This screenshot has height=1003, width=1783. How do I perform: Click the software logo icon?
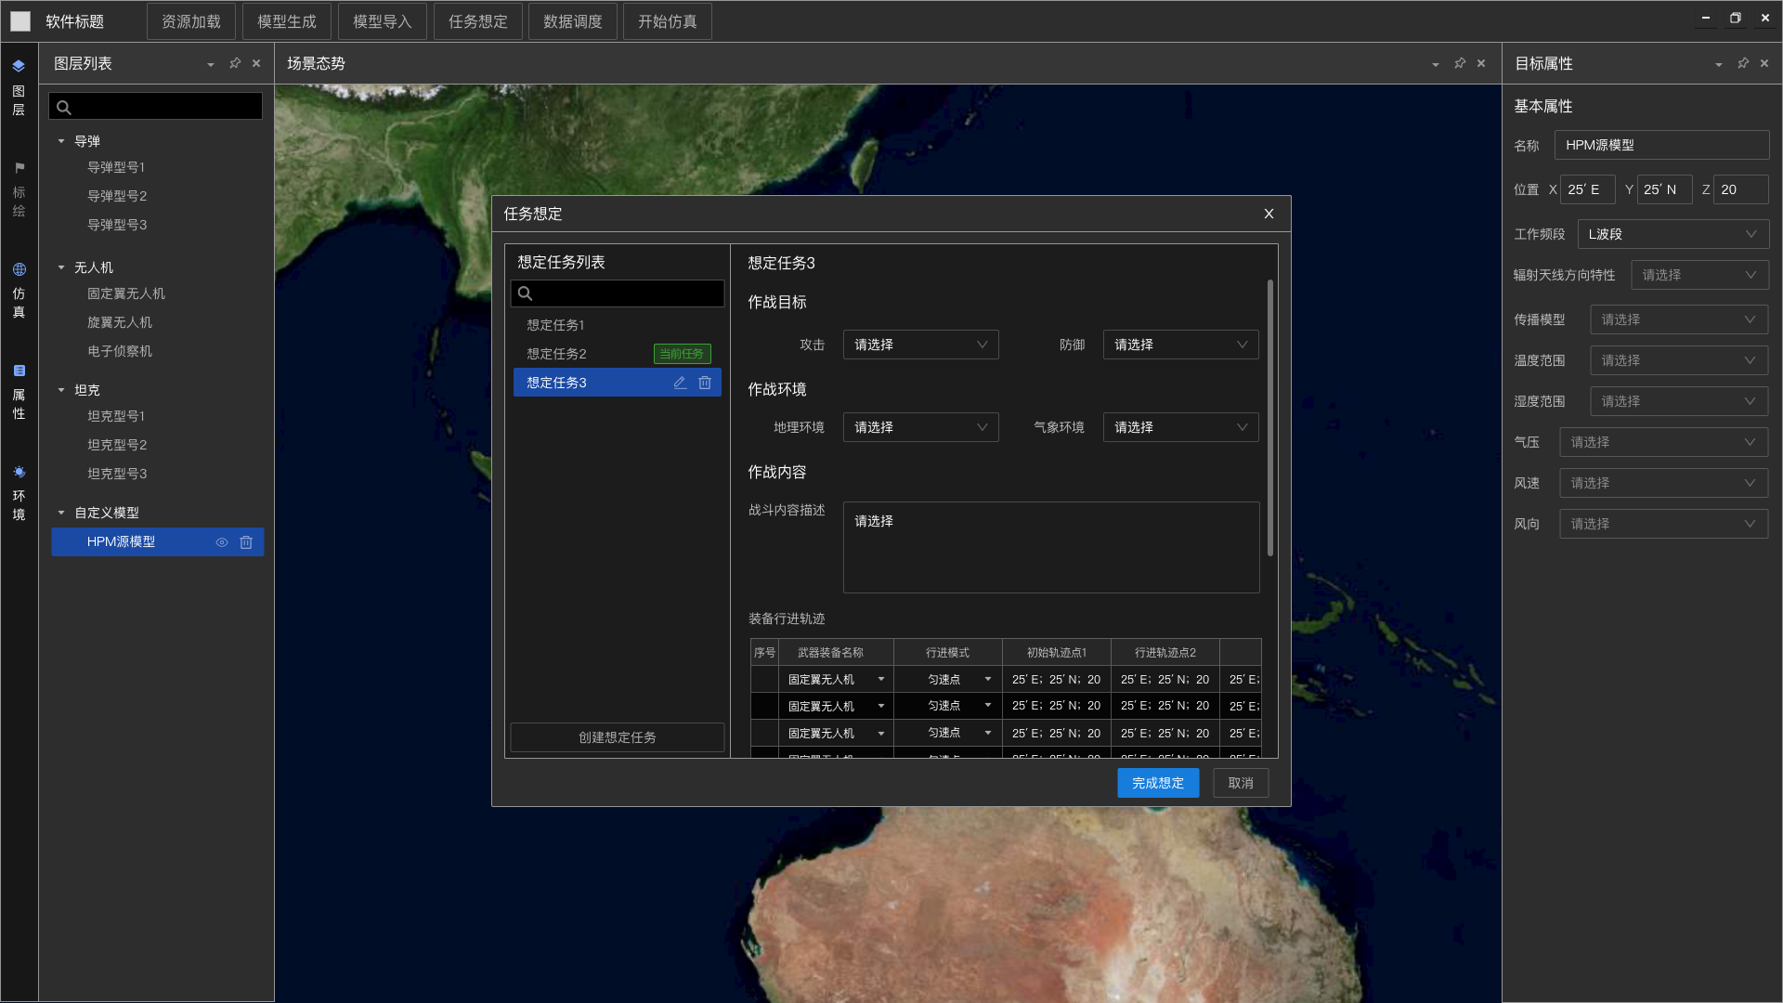point(20,21)
